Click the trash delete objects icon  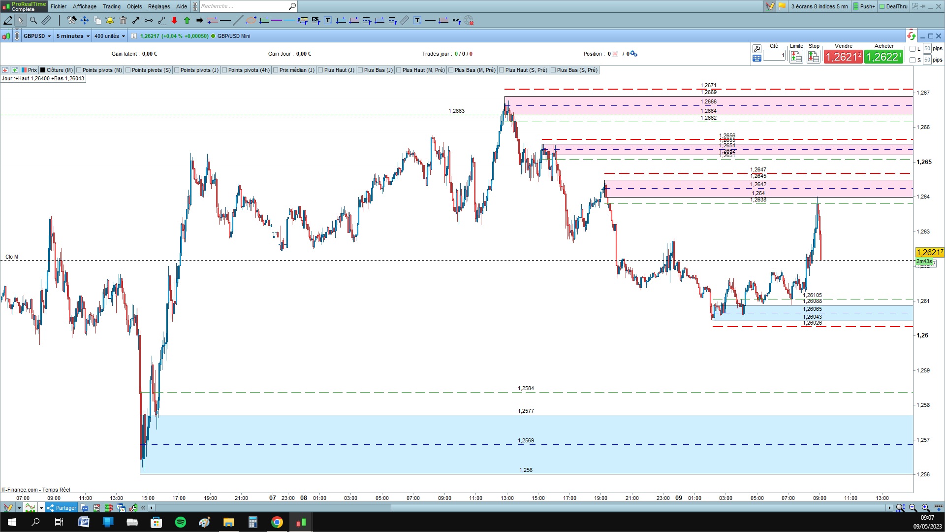[123, 20]
